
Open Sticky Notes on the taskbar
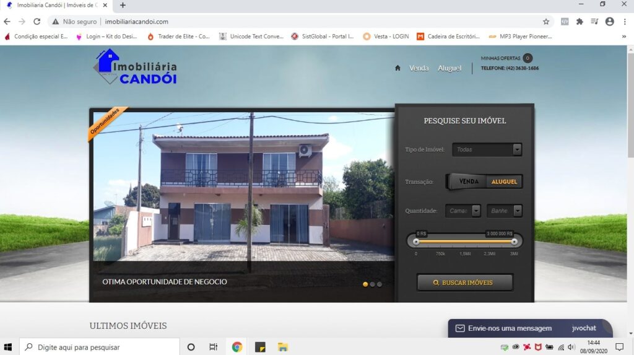[260, 347]
